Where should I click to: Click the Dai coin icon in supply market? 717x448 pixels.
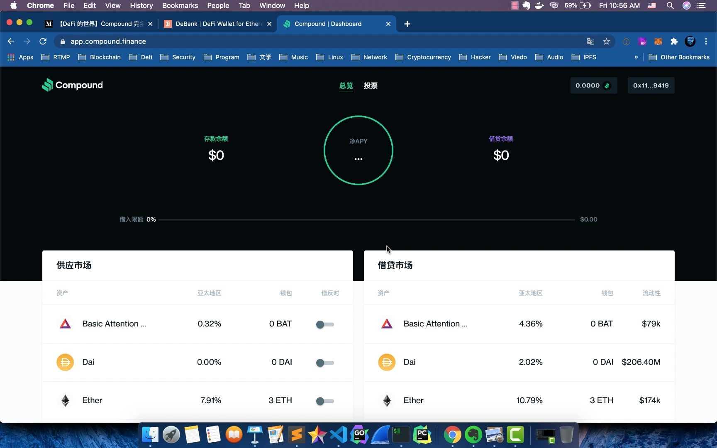(65, 362)
